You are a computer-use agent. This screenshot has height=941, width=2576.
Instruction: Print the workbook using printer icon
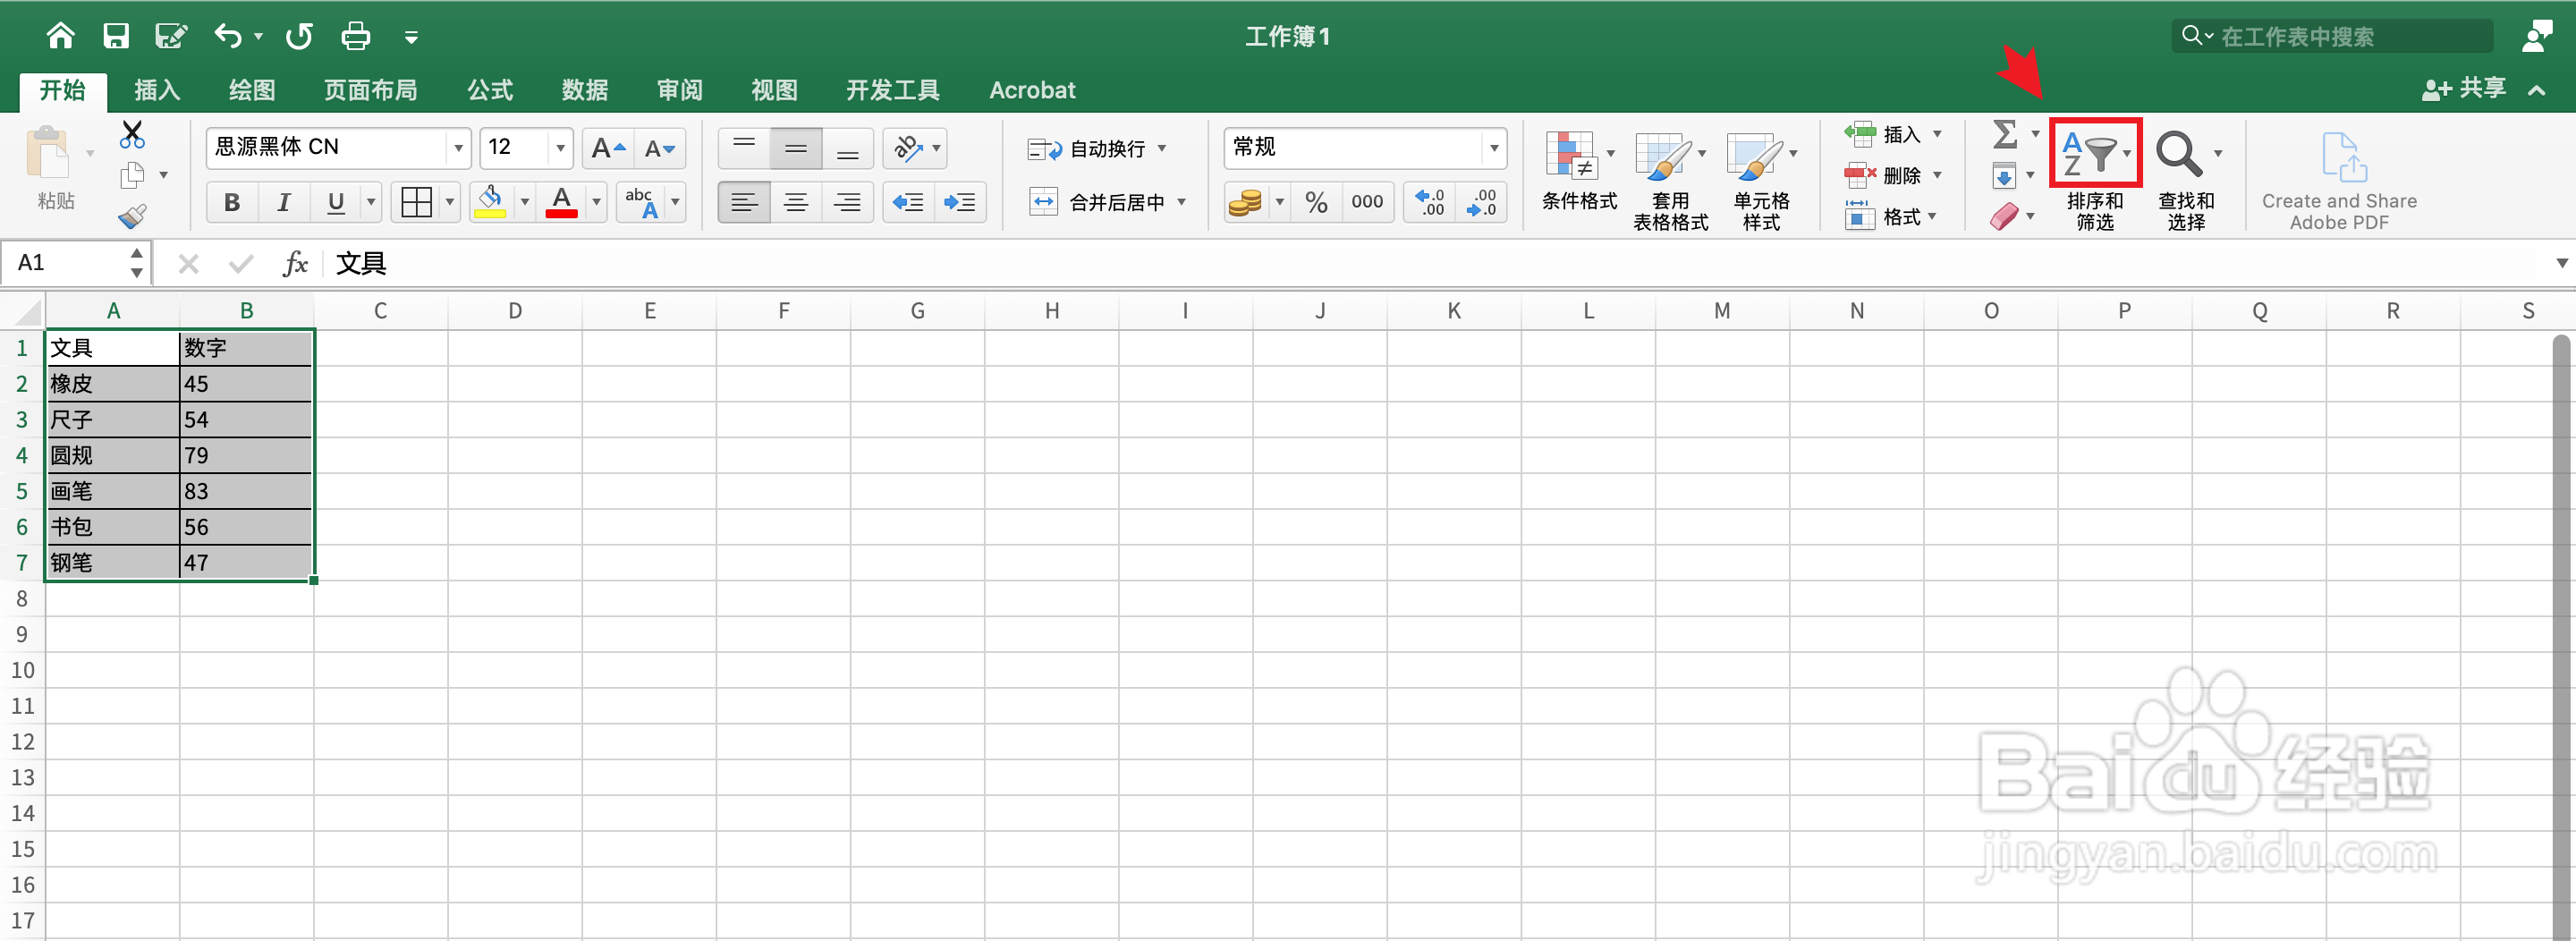pos(355,36)
